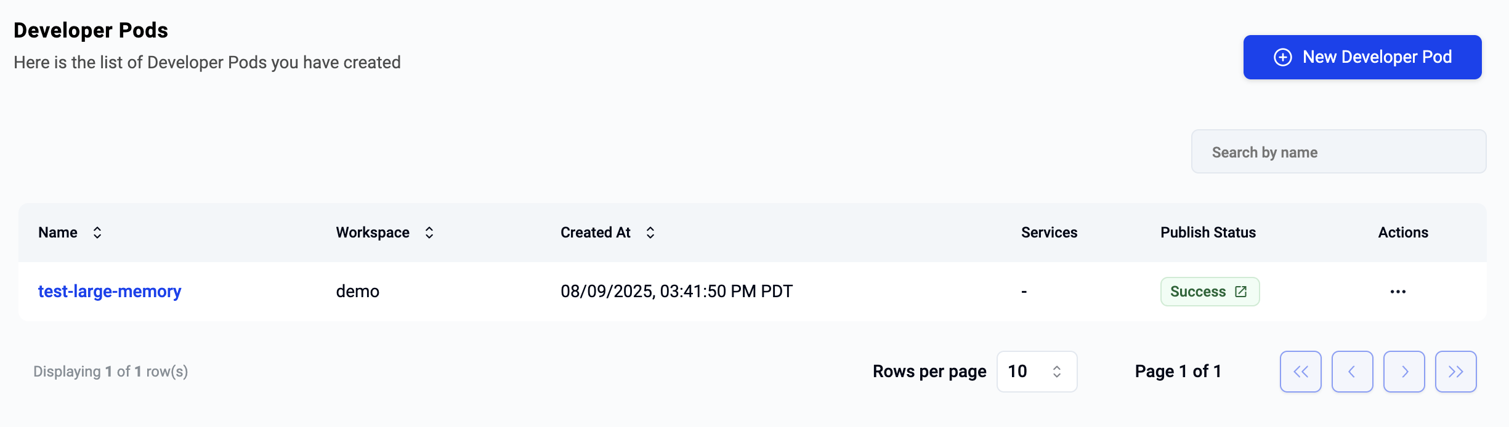Sort by the Created At column arrows

pyautogui.click(x=650, y=233)
